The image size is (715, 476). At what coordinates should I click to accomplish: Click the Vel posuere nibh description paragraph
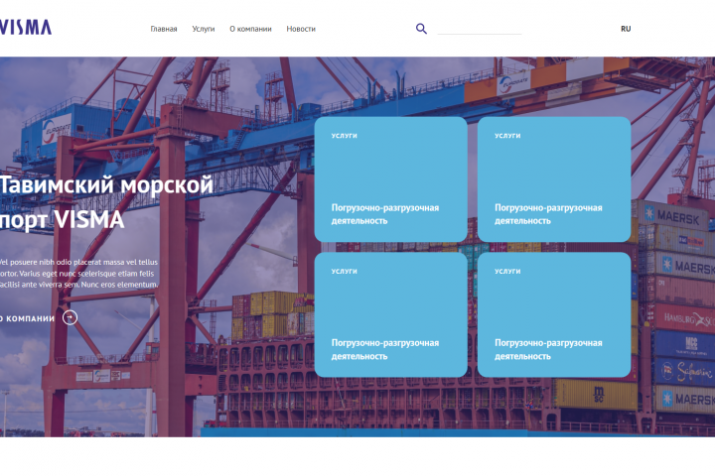point(78,274)
